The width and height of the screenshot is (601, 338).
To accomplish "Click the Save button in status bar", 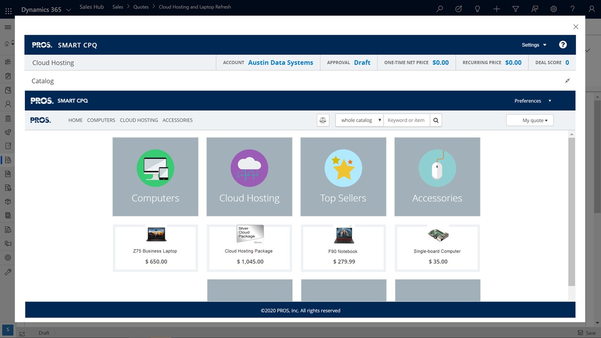I will click(587, 333).
